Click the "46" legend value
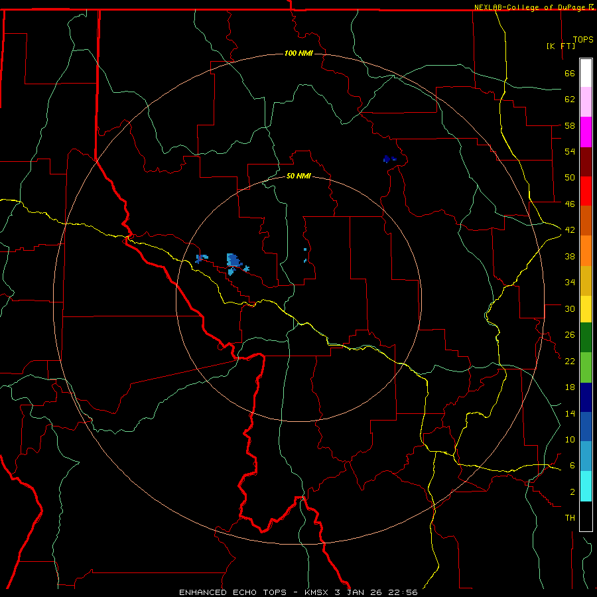The height and width of the screenshot is (597, 597). click(570, 204)
